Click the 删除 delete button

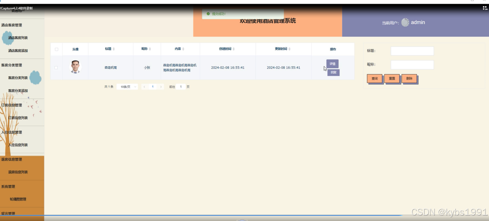409,79
